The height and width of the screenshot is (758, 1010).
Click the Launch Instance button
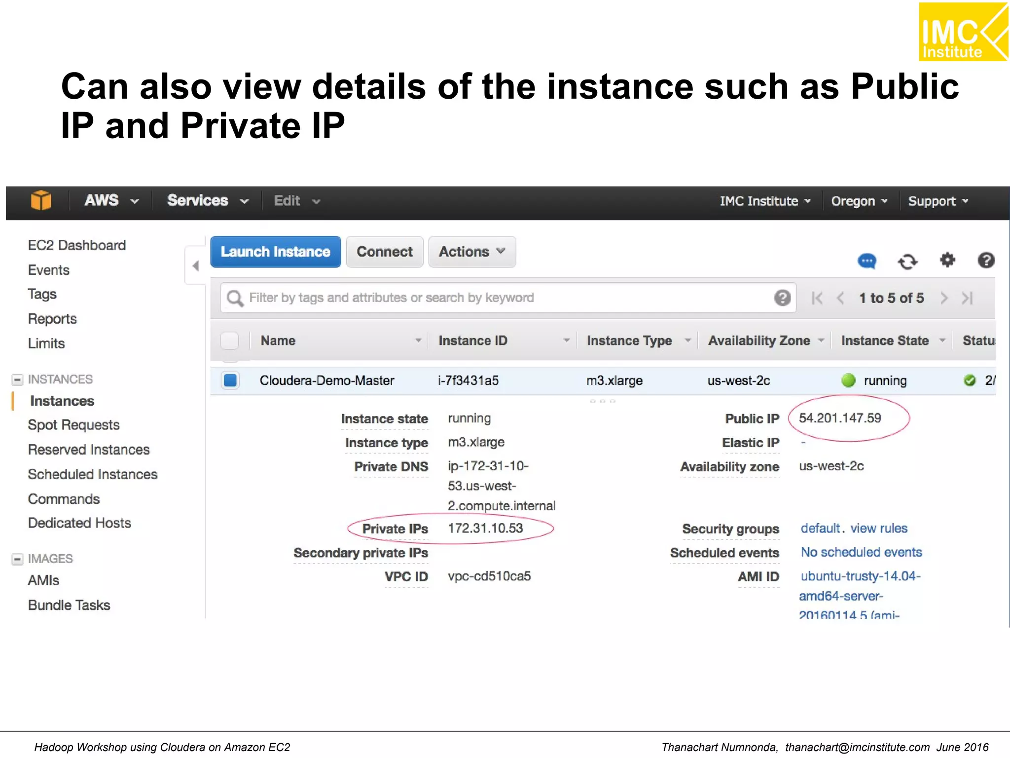pyautogui.click(x=276, y=252)
